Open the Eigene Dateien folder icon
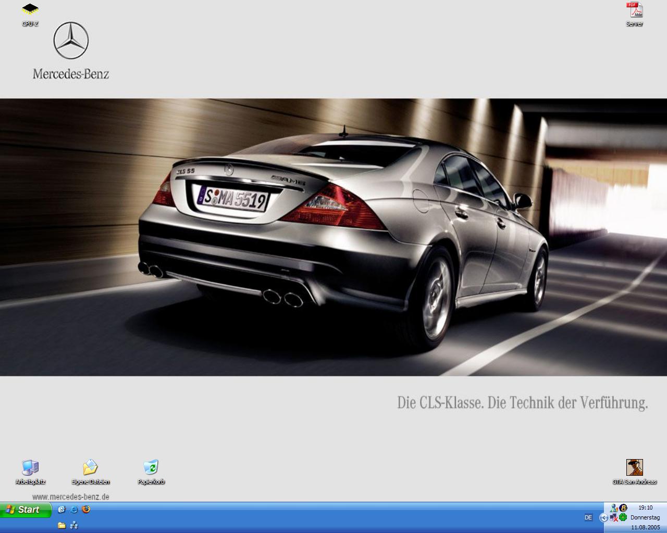 [91, 473]
